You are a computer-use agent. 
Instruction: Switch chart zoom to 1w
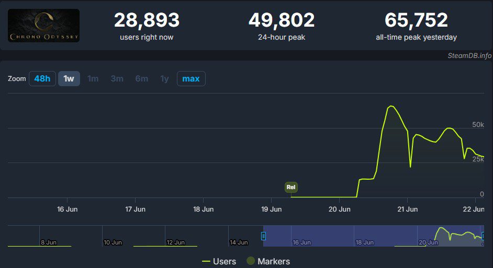[69, 79]
